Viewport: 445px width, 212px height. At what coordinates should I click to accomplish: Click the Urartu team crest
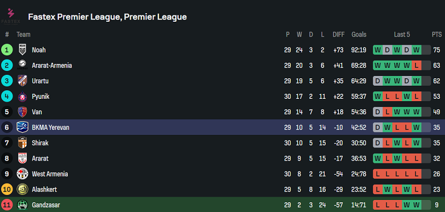coord(22,81)
